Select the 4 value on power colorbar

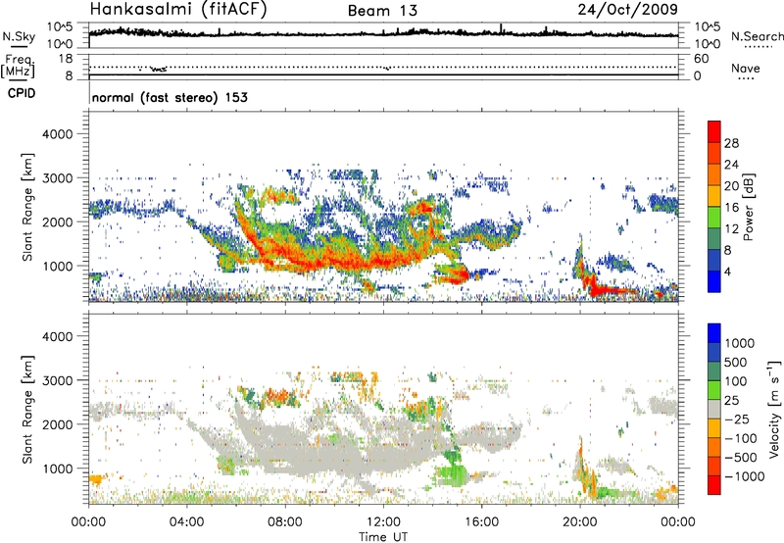click(x=728, y=272)
